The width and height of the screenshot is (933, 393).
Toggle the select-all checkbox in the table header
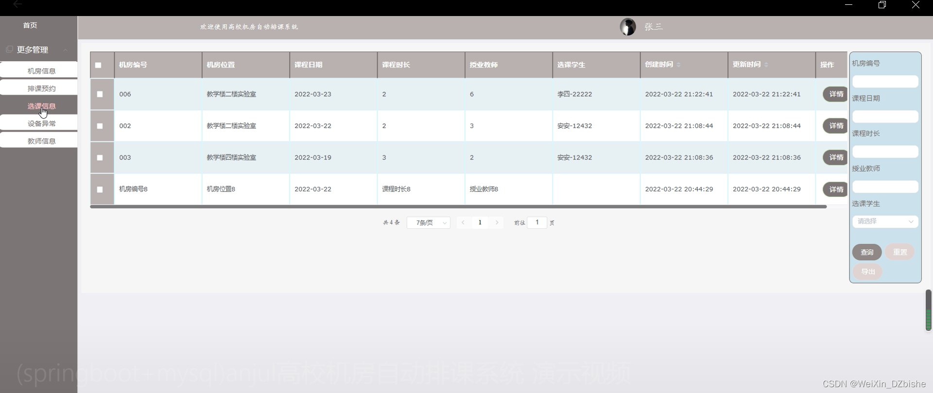[98, 65]
